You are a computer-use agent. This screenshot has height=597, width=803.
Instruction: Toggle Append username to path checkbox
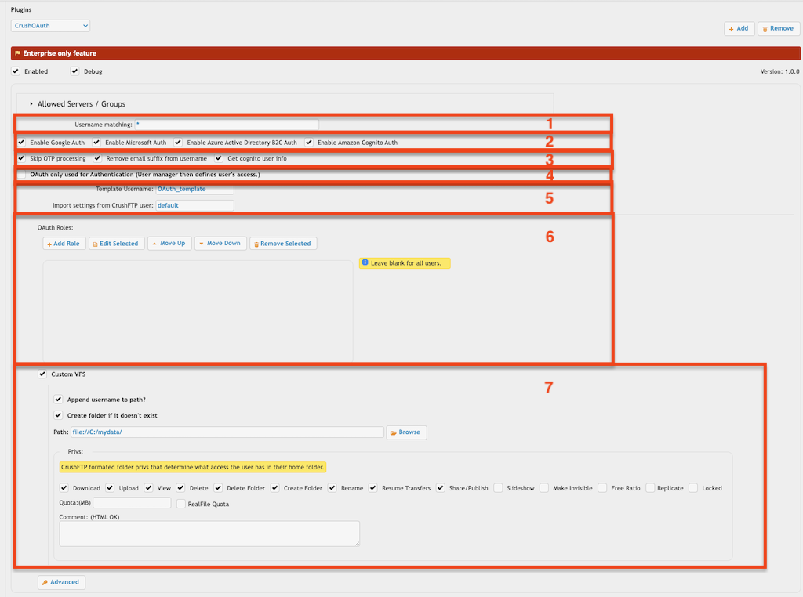click(58, 399)
